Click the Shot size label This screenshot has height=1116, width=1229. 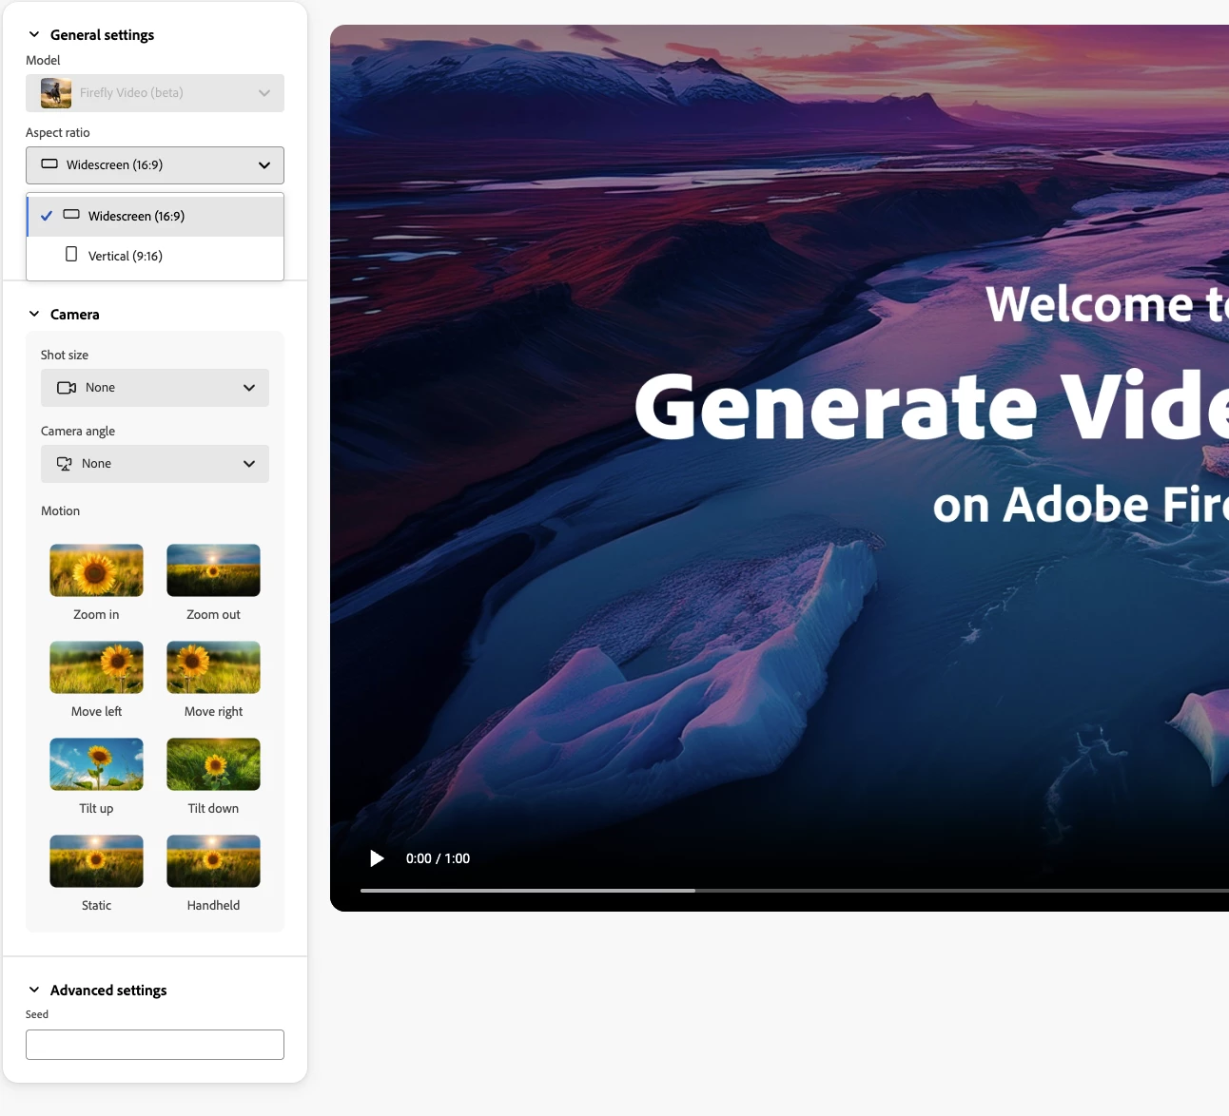65,356
